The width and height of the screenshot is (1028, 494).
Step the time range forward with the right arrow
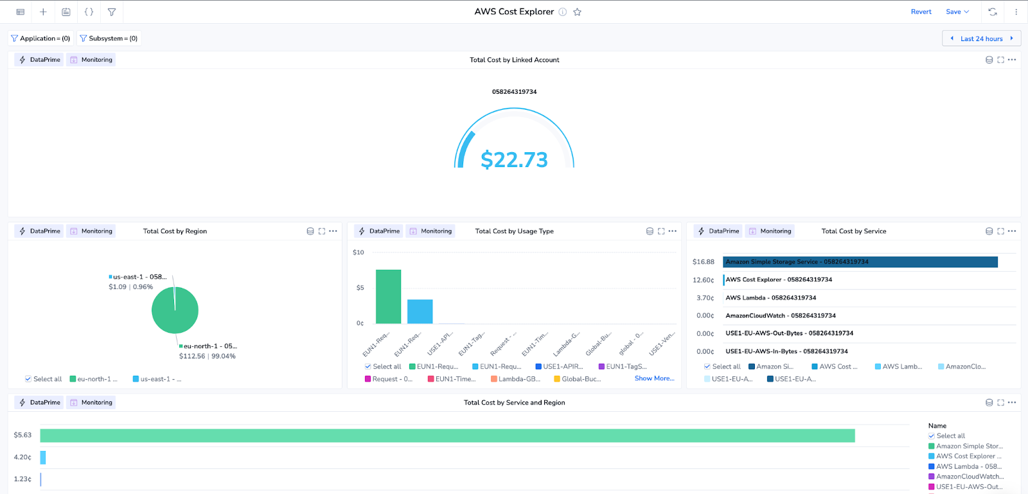(x=1011, y=39)
